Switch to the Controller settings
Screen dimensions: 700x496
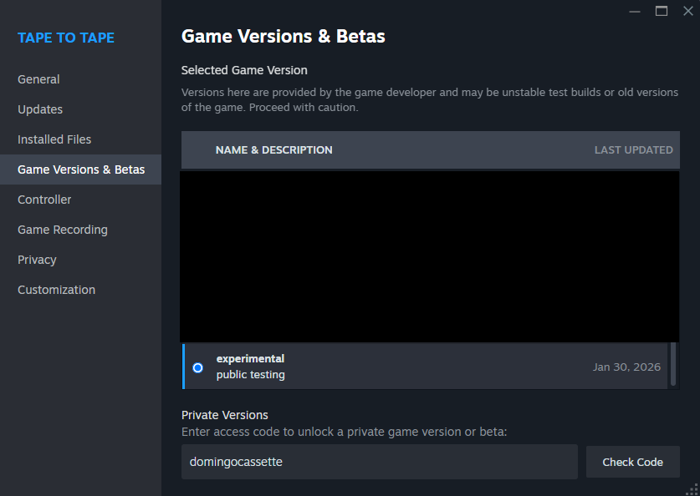[x=44, y=200]
